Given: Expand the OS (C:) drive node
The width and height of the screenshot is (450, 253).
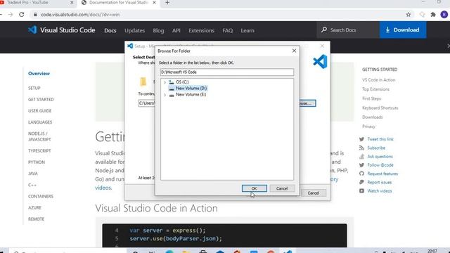Looking at the screenshot, I should pyautogui.click(x=165, y=82).
